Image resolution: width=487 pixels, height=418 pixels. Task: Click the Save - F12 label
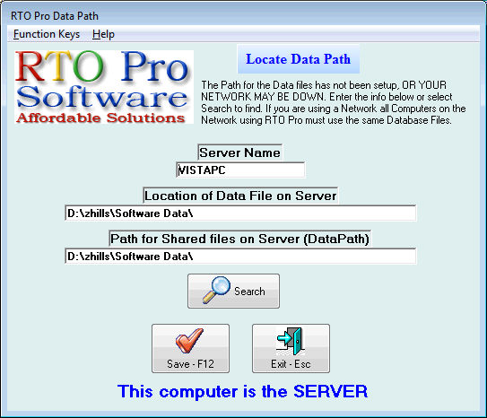(x=190, y=363)
